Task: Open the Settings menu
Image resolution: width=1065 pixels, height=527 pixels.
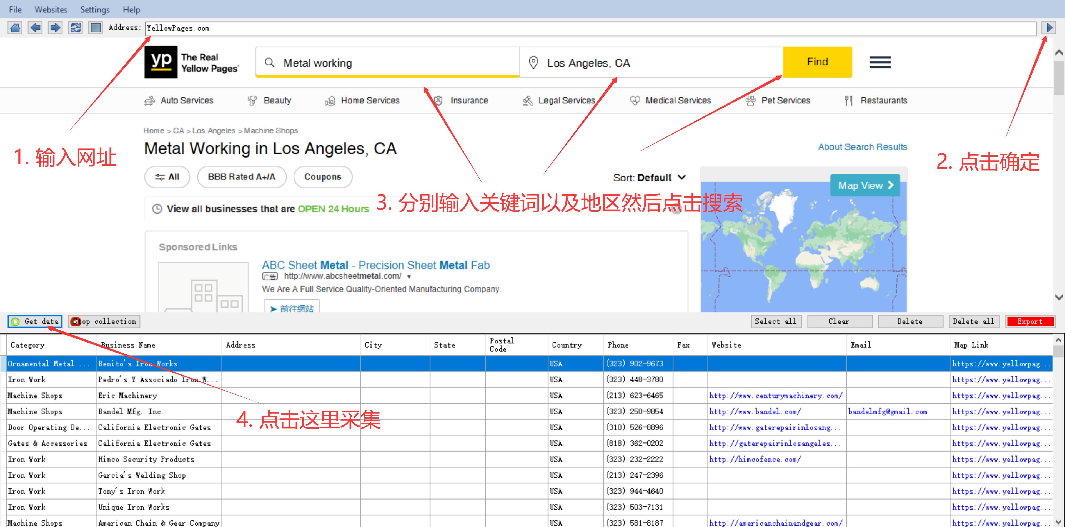Action: [x=95, y=9]
